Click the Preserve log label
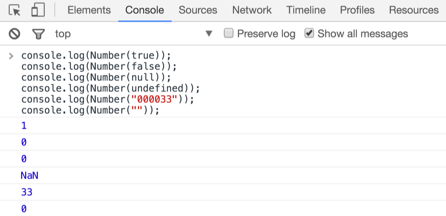This screenshot has width=446, height=216. click(266, 34)
